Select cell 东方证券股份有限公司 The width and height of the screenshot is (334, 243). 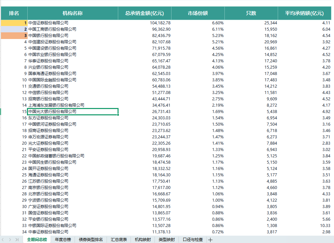click(73, 118)
